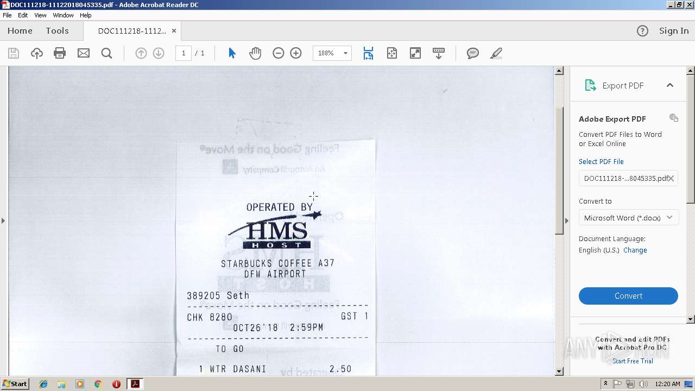Click the blue Convert button
The image size is (695, 391).
click(628, 296)
